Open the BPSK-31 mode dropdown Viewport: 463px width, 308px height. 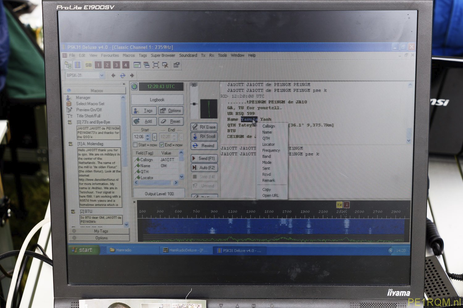[x=102, y=75]
